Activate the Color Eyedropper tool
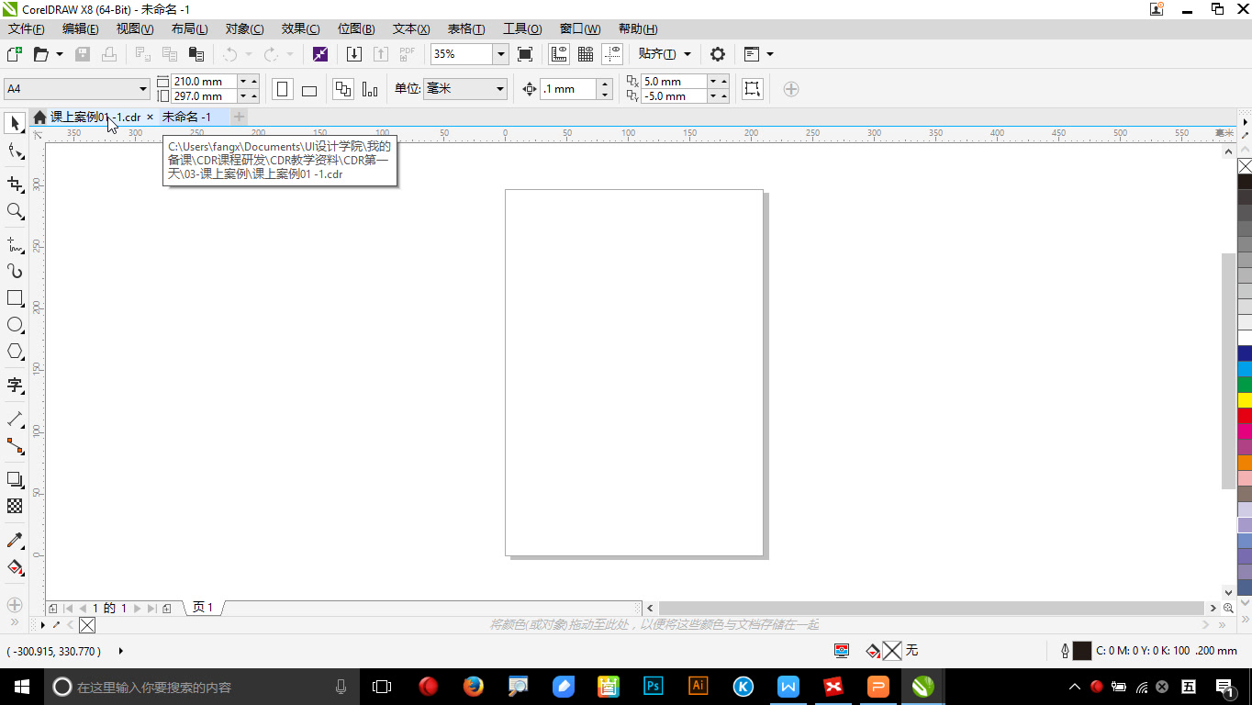This screenshot has width=1252, height=705. [15, 540]
